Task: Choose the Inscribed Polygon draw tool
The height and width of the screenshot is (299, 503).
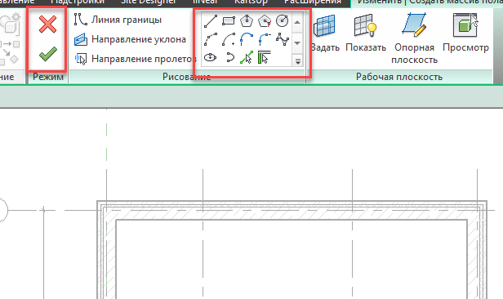Action: point(247,21)
